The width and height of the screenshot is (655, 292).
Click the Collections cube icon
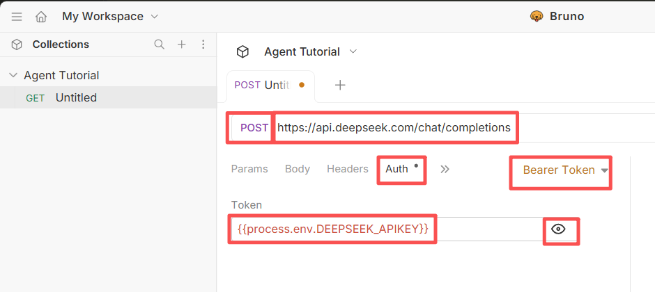point(17,44)
